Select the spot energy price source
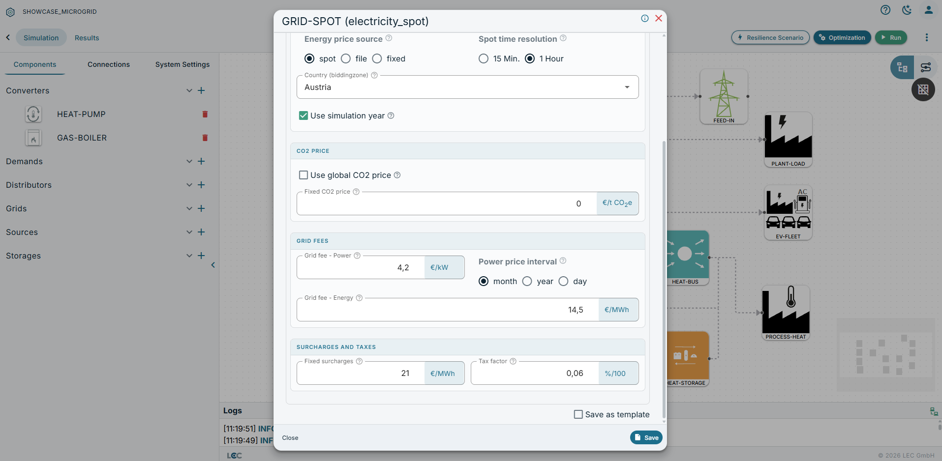 click(x=309, y=58)
